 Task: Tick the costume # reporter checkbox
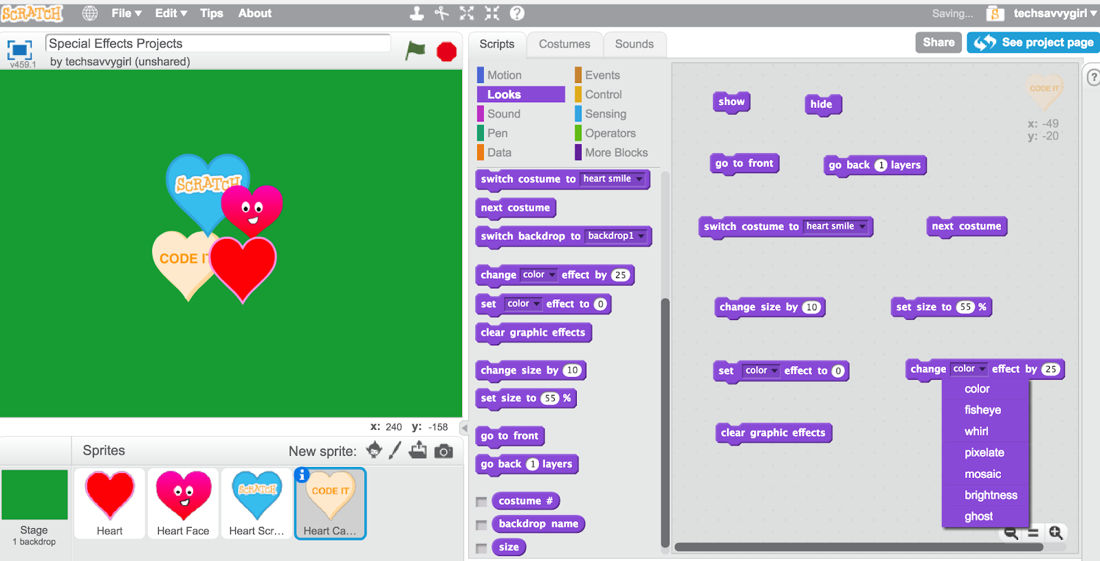point(481,502)
